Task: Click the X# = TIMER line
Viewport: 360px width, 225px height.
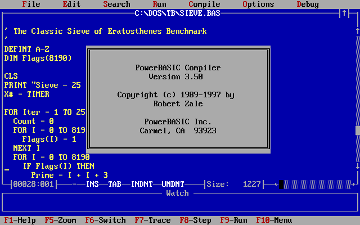Action: click(27, 94)
